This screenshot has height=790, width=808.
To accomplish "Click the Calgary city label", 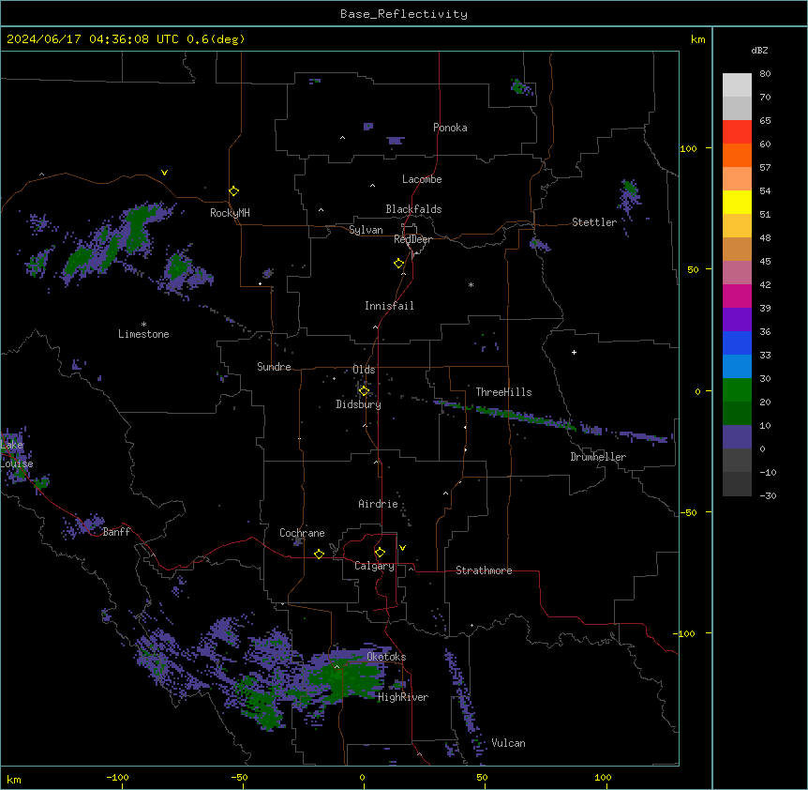I will 374,566.
